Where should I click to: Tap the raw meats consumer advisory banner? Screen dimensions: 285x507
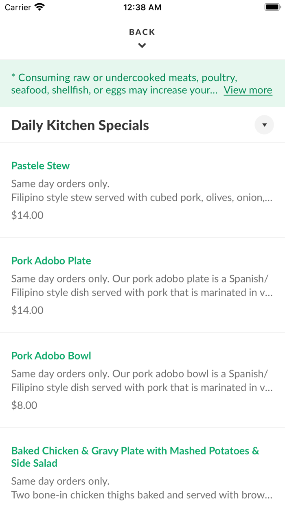pos(142,84)
